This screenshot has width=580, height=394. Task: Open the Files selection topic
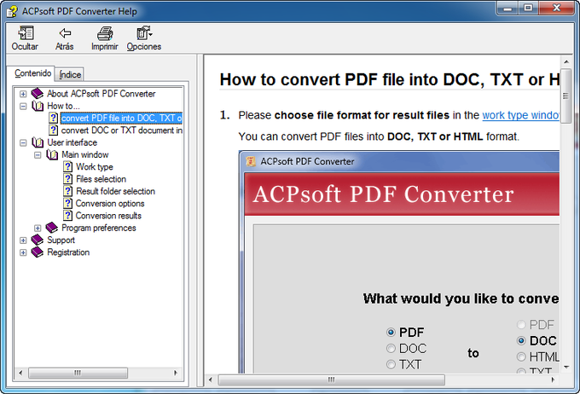(x=101, y=179)
